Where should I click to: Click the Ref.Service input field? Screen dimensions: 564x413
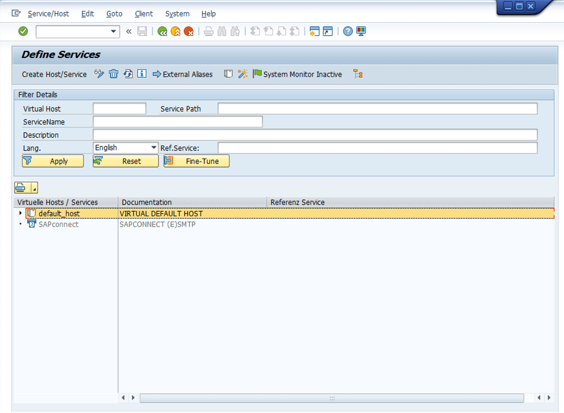pyautogui.click(x=377, y=147)
